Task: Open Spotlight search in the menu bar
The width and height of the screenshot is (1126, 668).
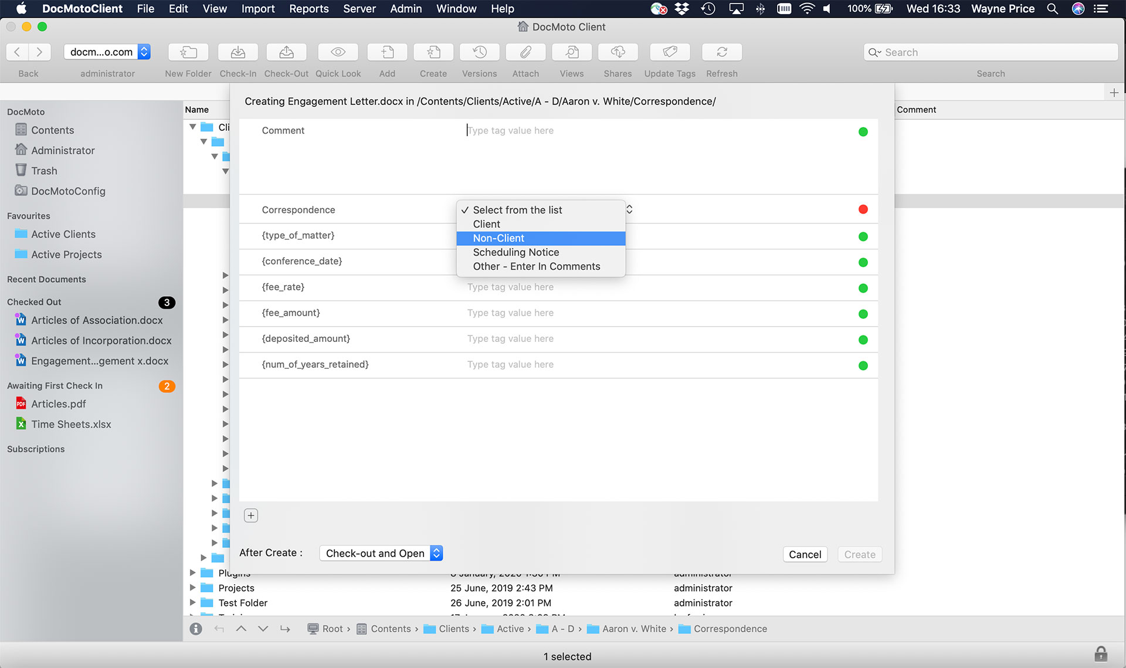Action: click(x=1053, y=9)
